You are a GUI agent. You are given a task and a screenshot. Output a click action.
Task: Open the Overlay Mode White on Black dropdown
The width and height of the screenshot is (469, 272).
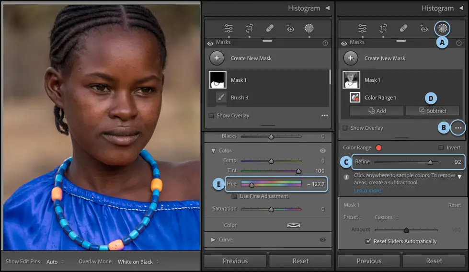tap(138, 262)
